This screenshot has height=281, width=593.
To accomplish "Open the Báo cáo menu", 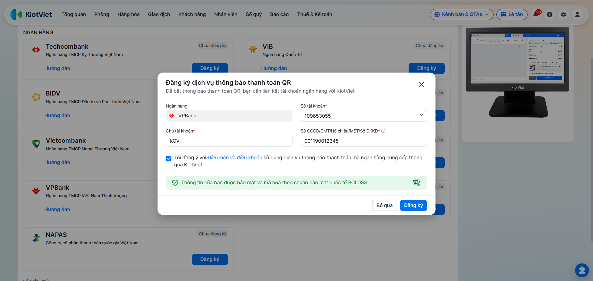I will pyautogui.click(x=280, y=14).
